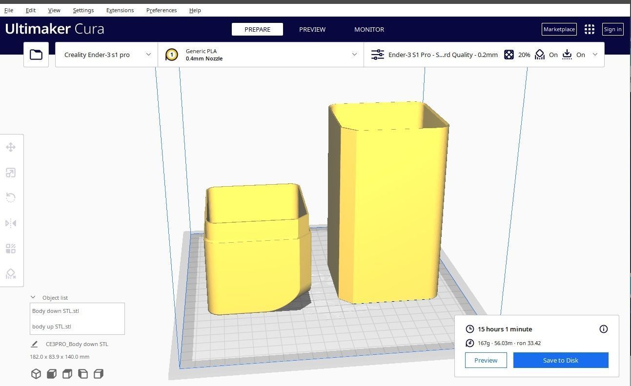Click the build plate adhesion On icon

point(567,55)
